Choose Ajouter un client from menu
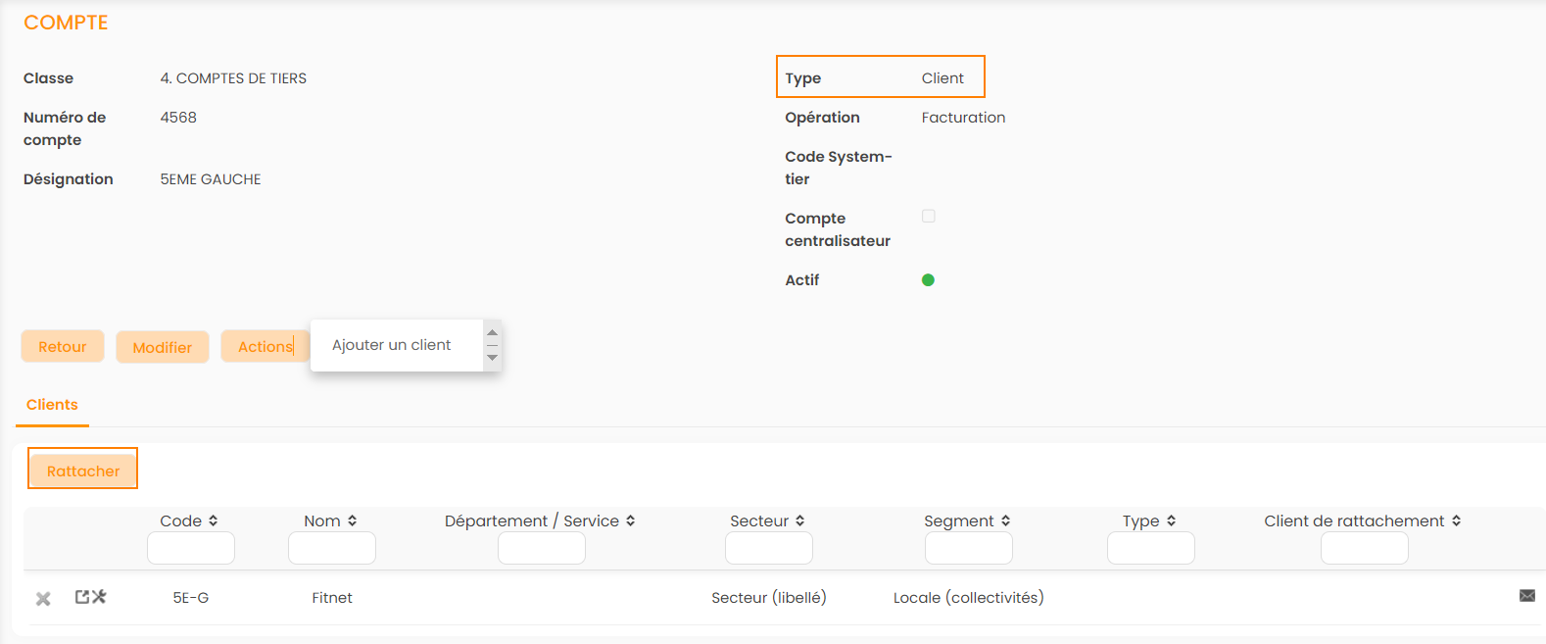 click(x=392, y=345)
